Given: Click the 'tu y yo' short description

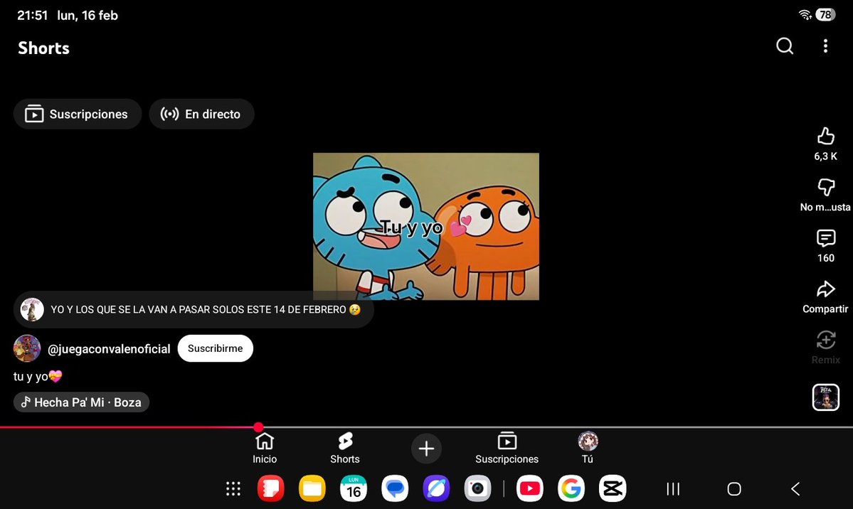Looking at the screenshot, I should click(x=38, y=376).
